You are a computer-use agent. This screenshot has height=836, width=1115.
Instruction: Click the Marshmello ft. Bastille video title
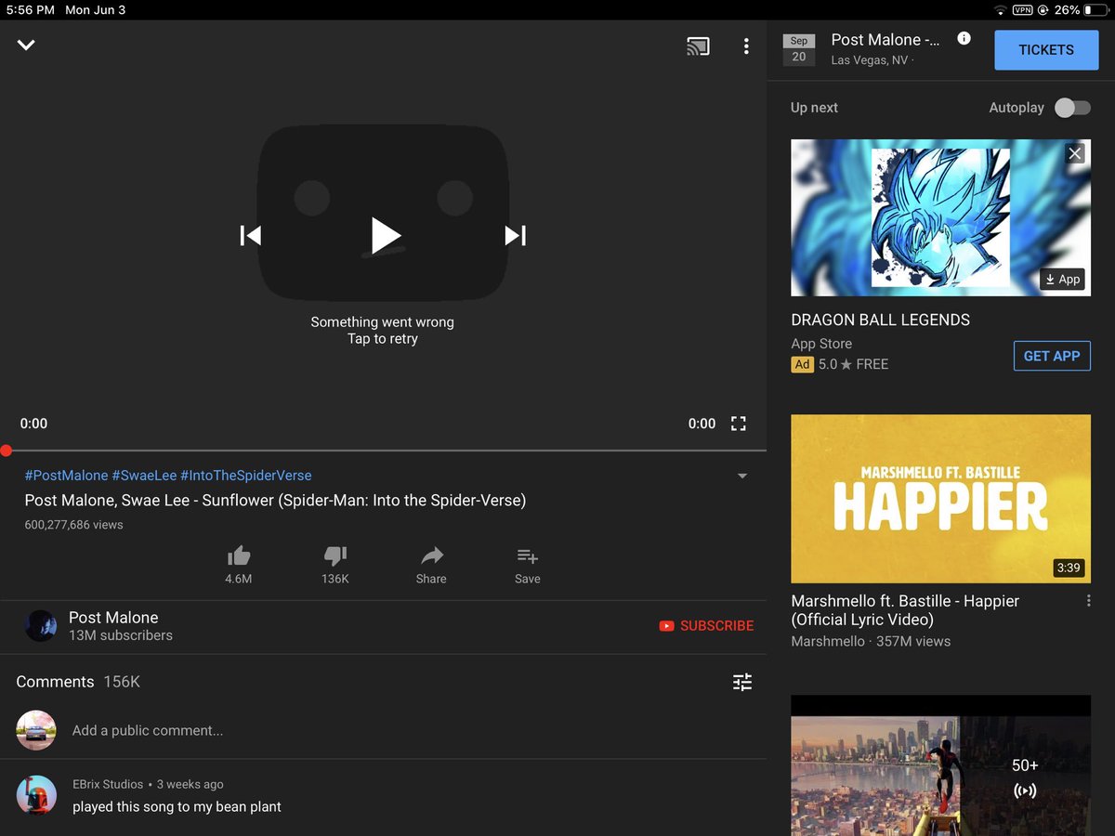[x=905, y=610]
